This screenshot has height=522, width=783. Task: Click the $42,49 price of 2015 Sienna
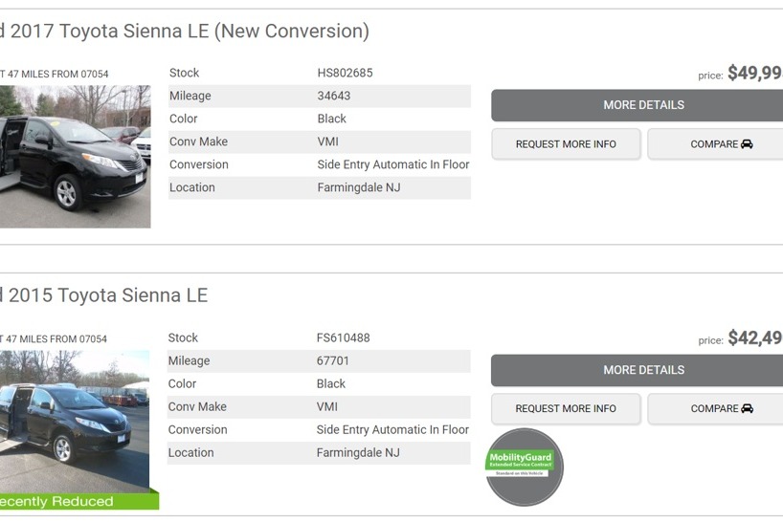pos(755,338)
